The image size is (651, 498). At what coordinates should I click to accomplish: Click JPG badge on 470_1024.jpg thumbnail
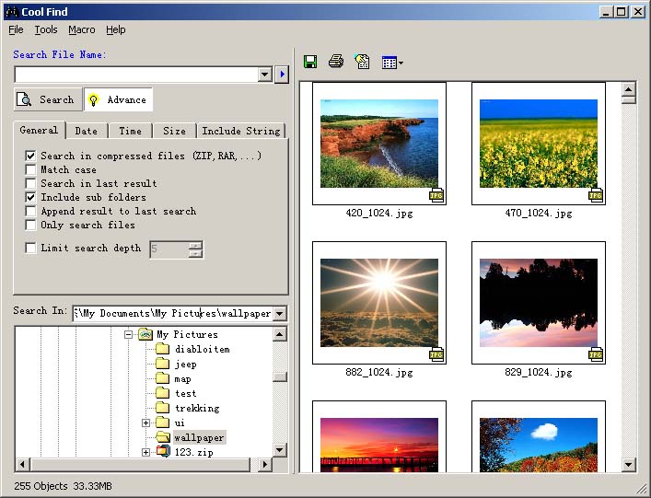pos(596,195)
